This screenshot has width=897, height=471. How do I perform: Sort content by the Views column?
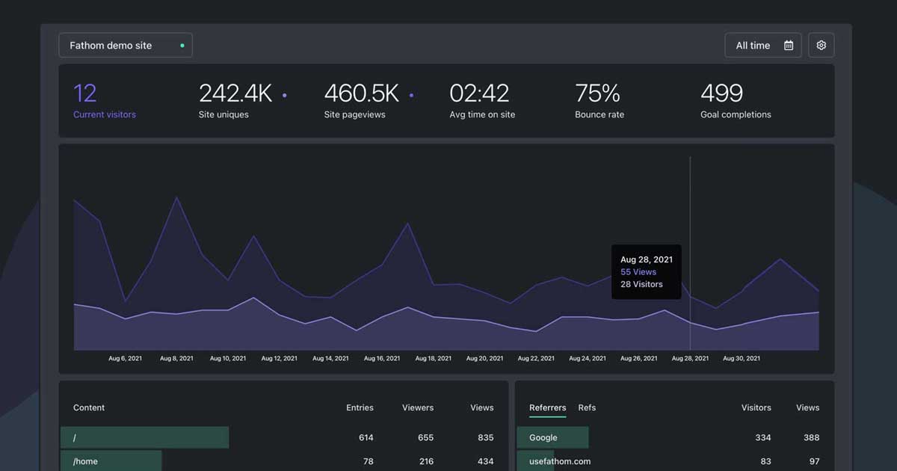point(481,407)
